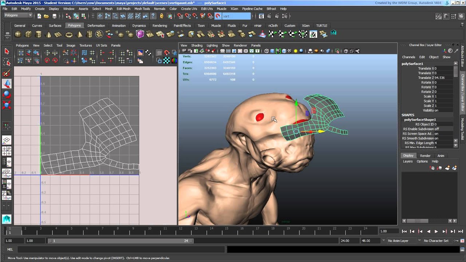Click the yellow light sphere viewport icon
466x262 pixels.
click(296, 51)
